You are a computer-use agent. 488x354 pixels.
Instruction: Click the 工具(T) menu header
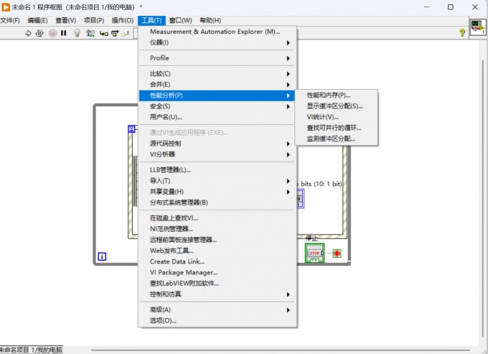(x=151, y=21)
